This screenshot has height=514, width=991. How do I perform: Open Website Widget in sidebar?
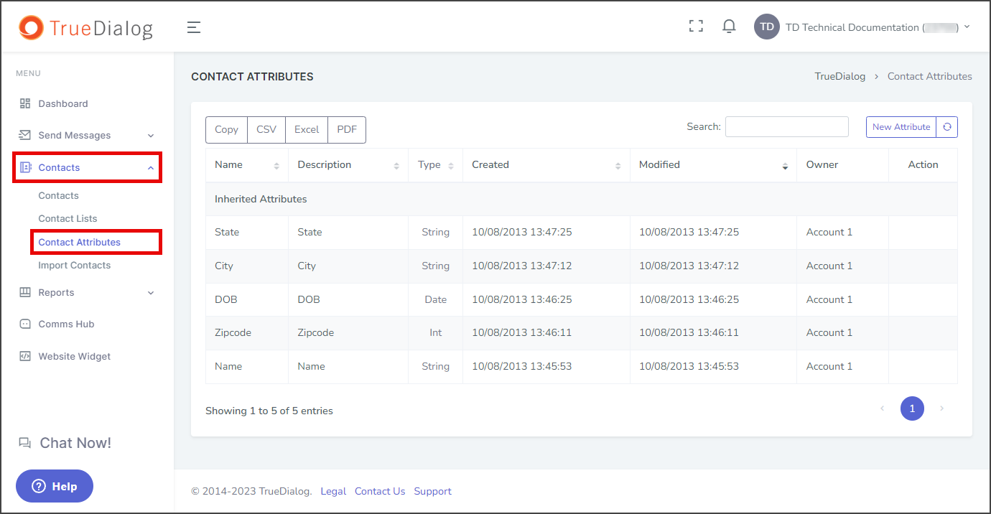[75, 356]
